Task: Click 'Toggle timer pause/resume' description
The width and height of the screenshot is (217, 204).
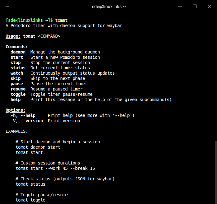Action: coord(61,94)
